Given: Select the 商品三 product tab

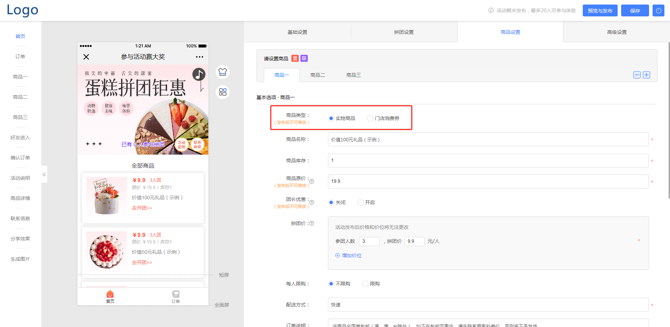Looking at the screenshot, I should pos(353,75).
